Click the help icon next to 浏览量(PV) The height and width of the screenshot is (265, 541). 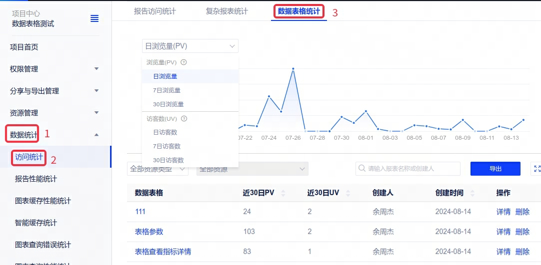coord(183,62)
